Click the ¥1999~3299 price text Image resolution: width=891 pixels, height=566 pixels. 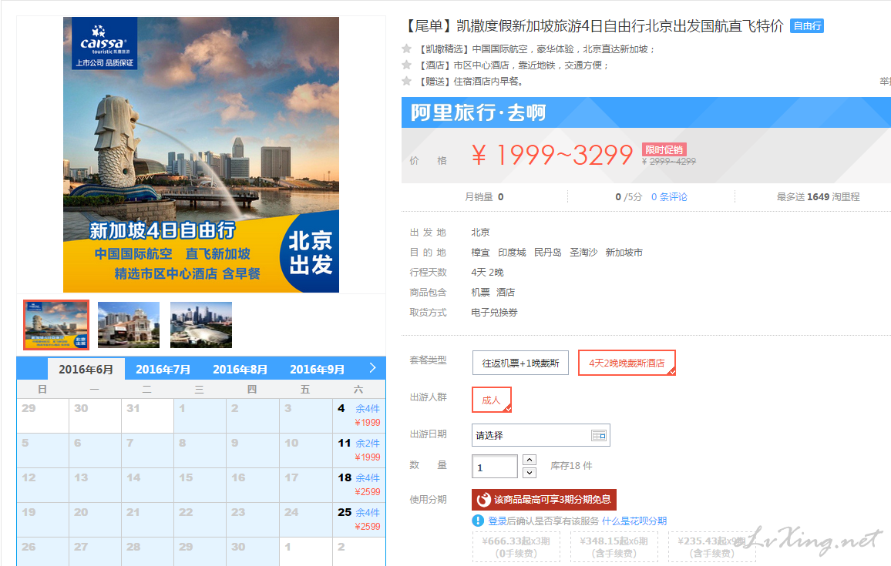[552, 155]
